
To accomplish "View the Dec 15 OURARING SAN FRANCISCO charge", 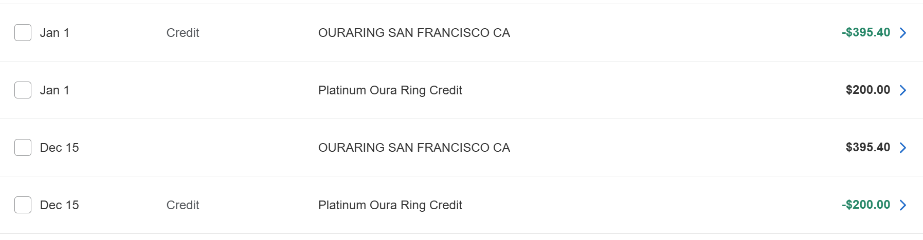I will (x=414, y=148).
